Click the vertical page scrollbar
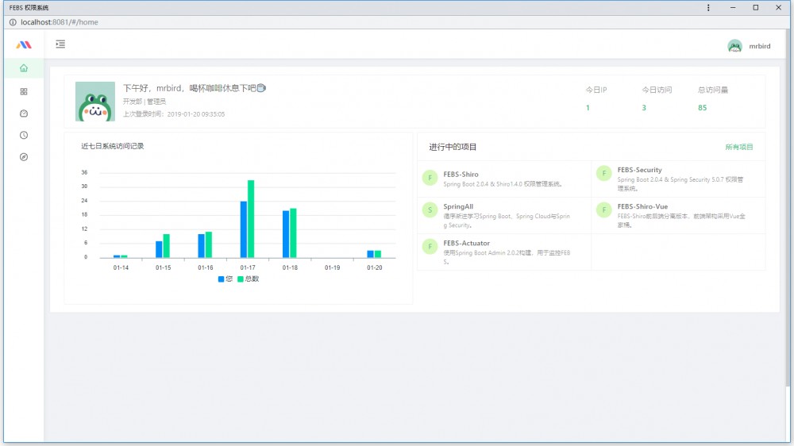The width and height of the screenshot is (794, 446). 788,208
